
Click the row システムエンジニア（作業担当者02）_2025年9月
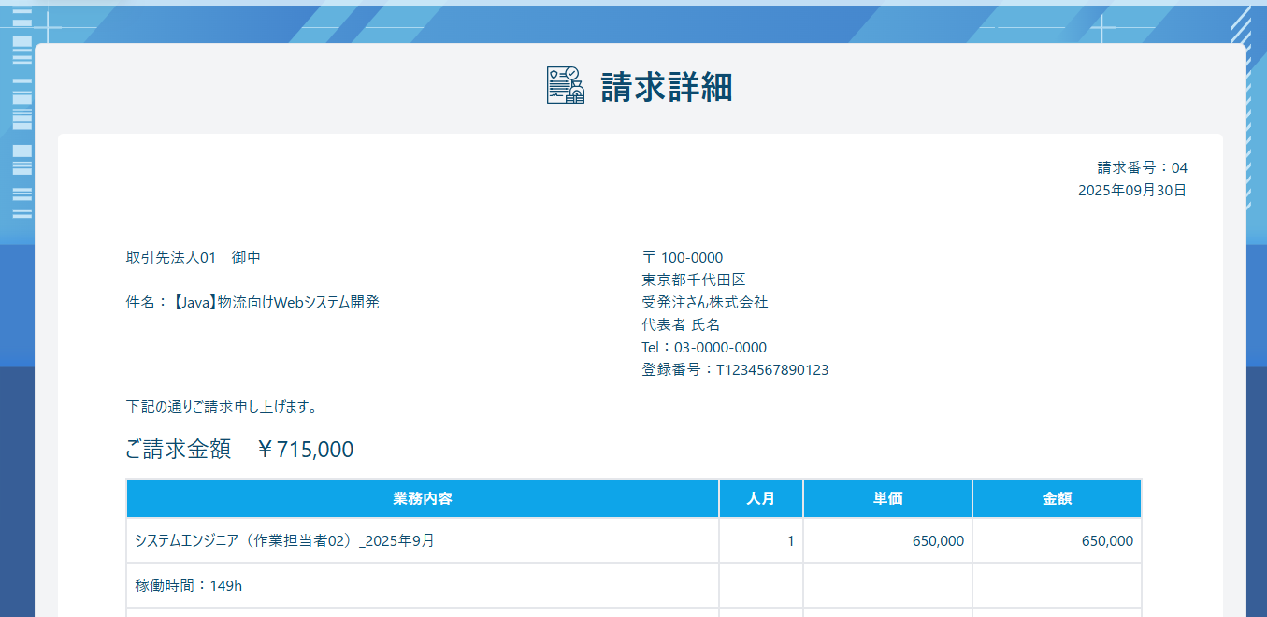coord(634,540)
